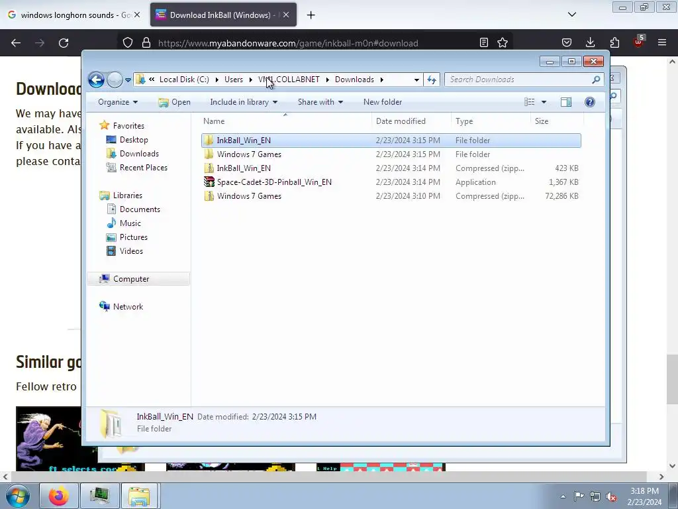The width and height of the screenshot is (678, 509).
Task: Click the Open toolbar button
Action: tap(175, 102)
